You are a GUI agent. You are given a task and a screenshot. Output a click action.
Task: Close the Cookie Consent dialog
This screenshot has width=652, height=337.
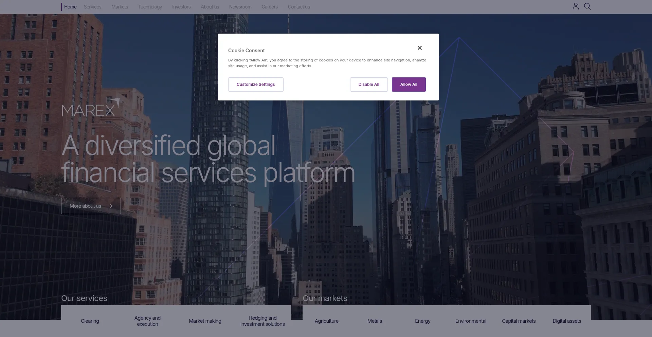[x=420, y=48]
